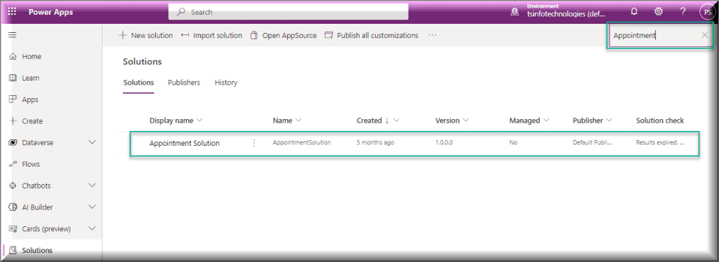Image resolution: width=719 pixels, height=262 pixels.
Task: Open notifications bell icon
Action: click(x=635, y=12)
